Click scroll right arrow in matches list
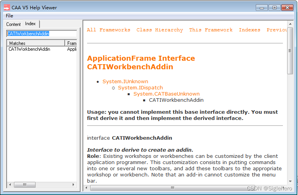Image resolution: width=298 pixels, height=195 pixels. pos(74,185)
